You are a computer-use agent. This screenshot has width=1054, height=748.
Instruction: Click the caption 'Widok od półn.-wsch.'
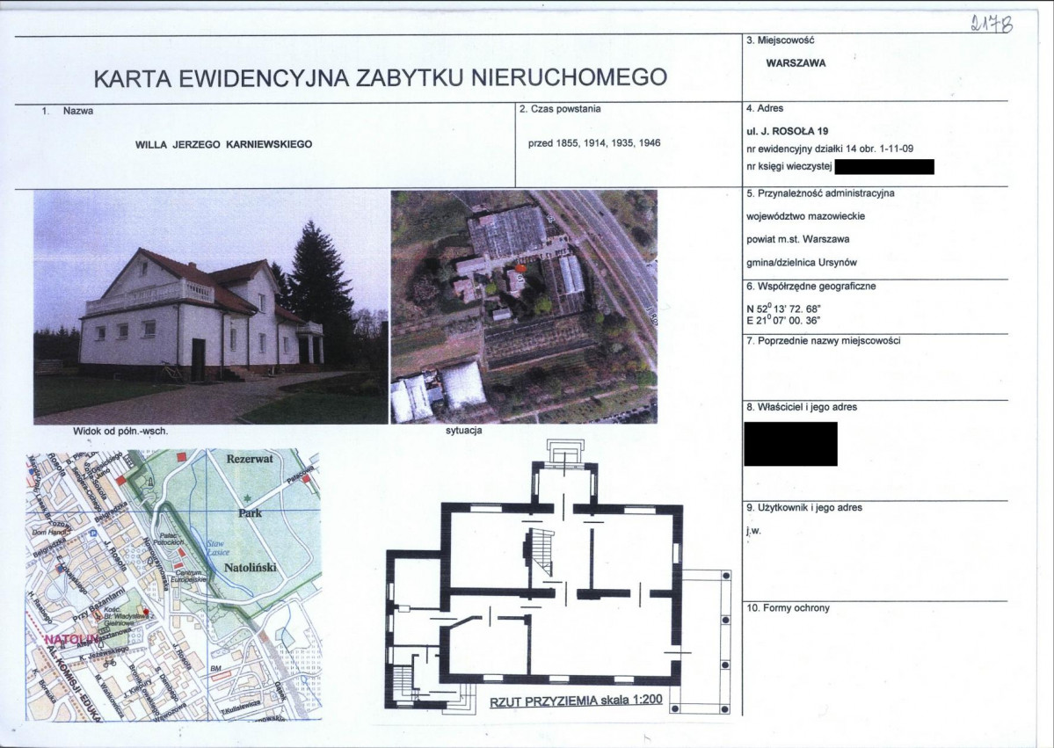pyautogui.click(x=120, y=432)
